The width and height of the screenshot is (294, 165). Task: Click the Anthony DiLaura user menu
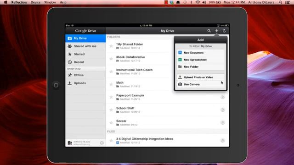coord(261,2)
